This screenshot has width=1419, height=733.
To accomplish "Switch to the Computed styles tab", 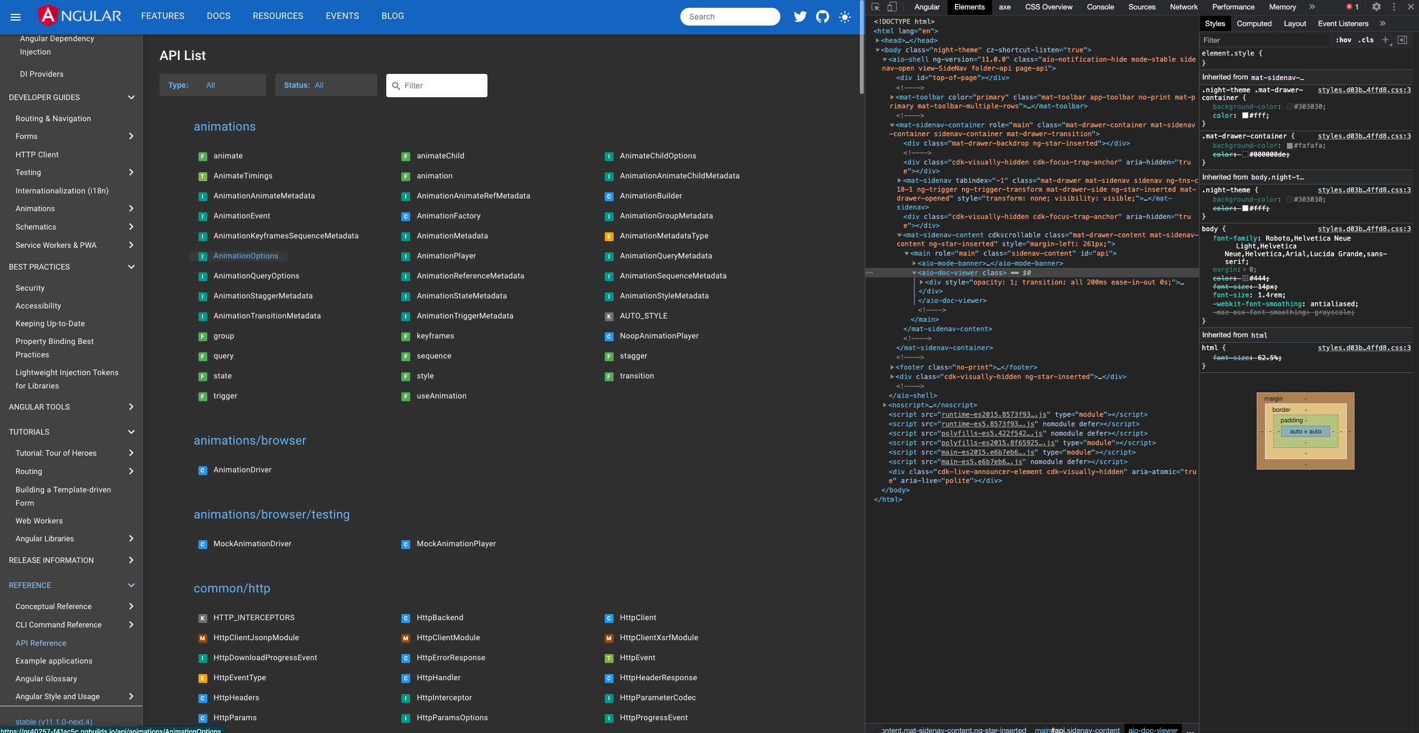I will tap(1254, 23).
